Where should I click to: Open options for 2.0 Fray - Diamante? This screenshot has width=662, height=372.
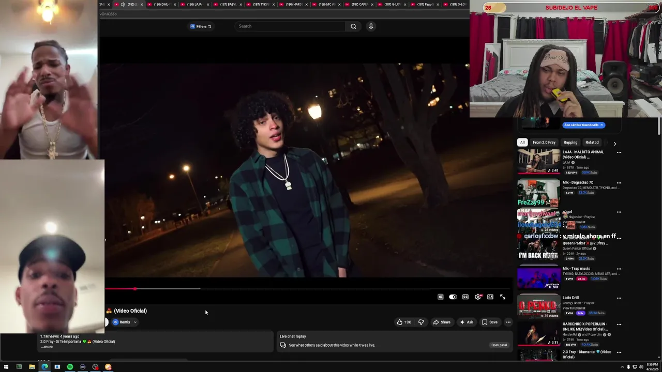pyautogui.click(x=619, y=353)
